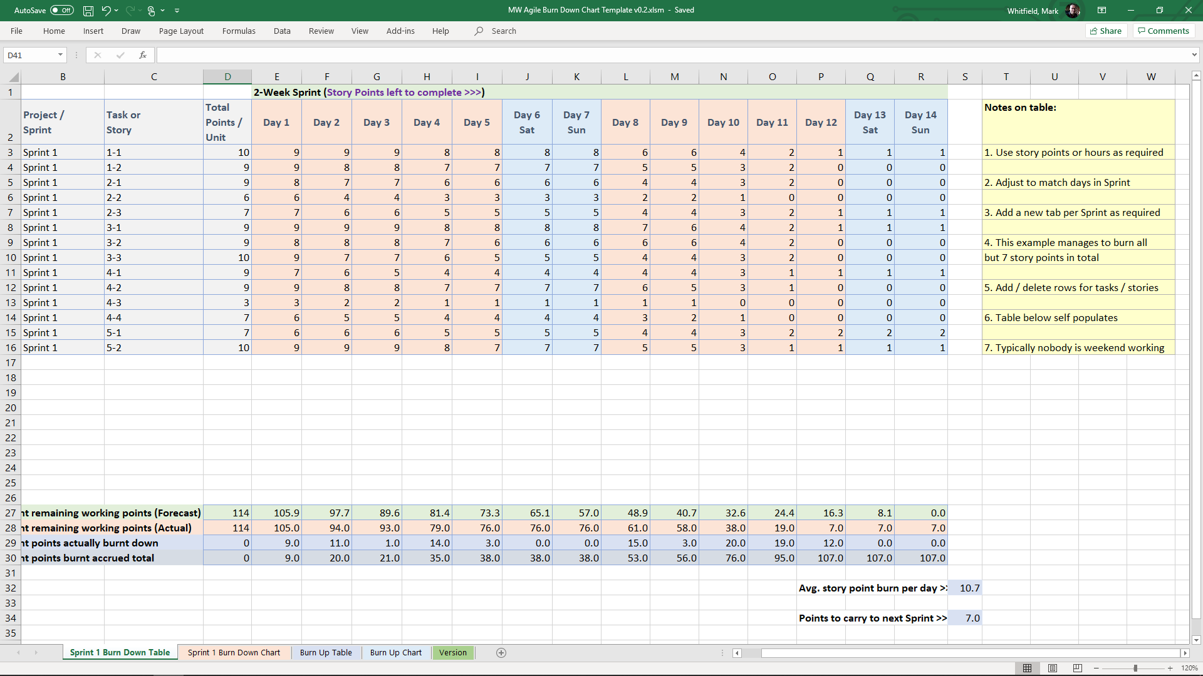This screenshot has height=676, width=1203.
Task: Switch to Sprint 1 Burn Down Chart sheet
Action: click(x=234, y=653)
